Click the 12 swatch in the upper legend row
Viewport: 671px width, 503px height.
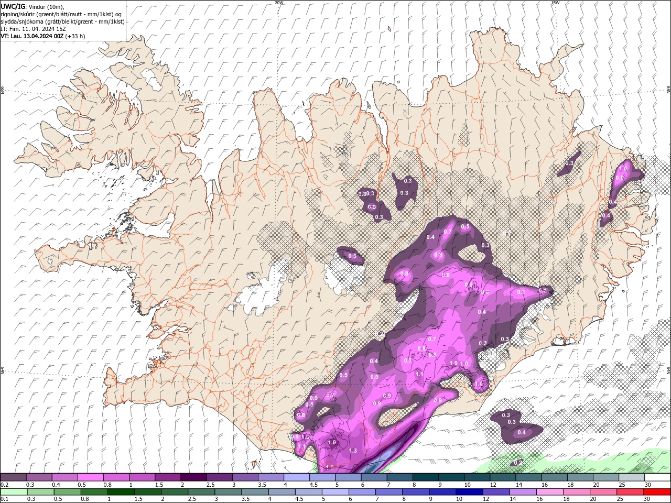pos(502,477)
